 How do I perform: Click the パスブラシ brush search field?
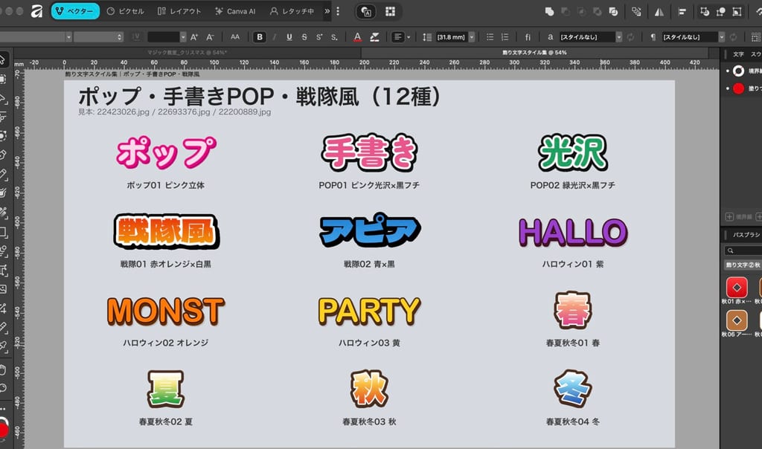[743, 251]
